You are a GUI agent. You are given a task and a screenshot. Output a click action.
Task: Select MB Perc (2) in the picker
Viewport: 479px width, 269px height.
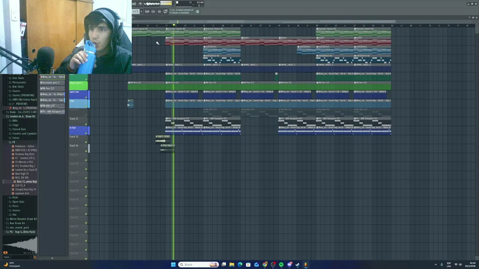[x=52, y=88]
